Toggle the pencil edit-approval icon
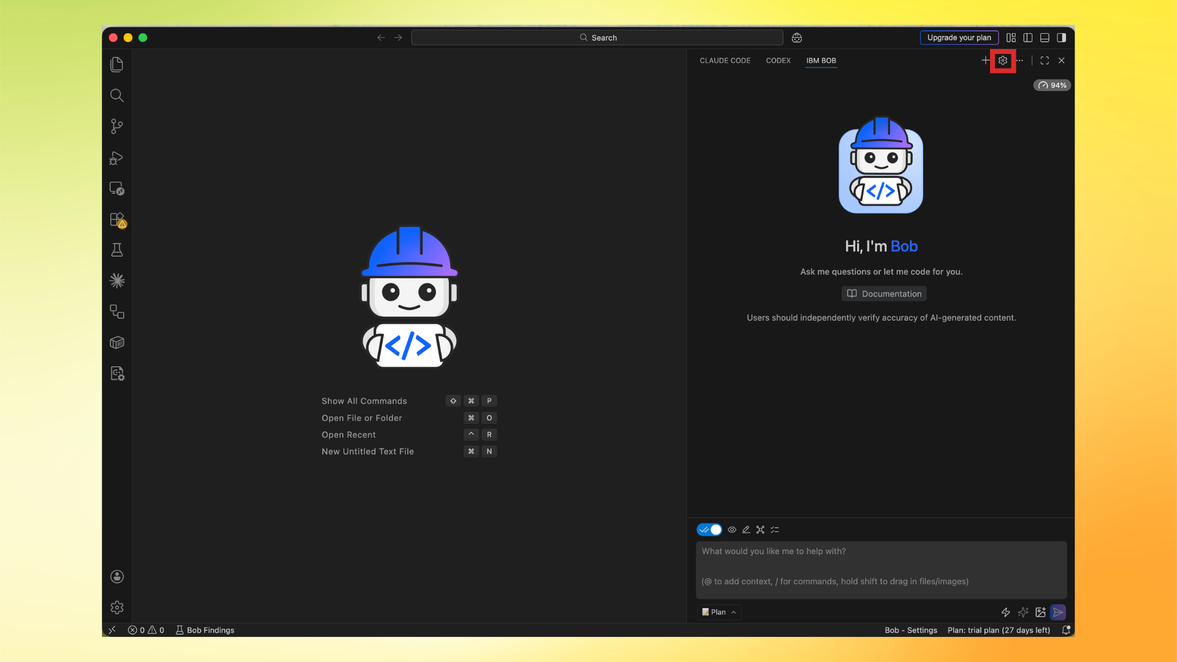The height and width of the screenshot is (662, 1177). [746, 530]
